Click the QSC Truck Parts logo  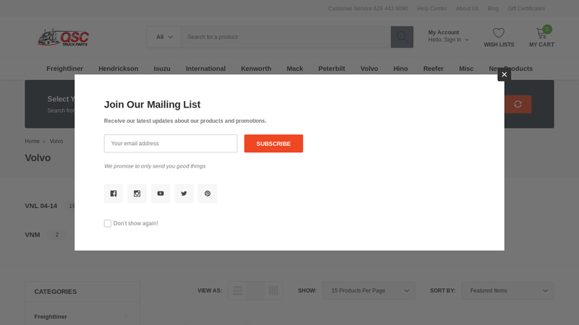pos(63,38)
